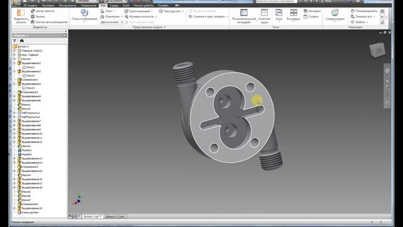The image size is (403, 227).
Task: Click the Фаска7 chamfer feature
Action: point(24,200)
